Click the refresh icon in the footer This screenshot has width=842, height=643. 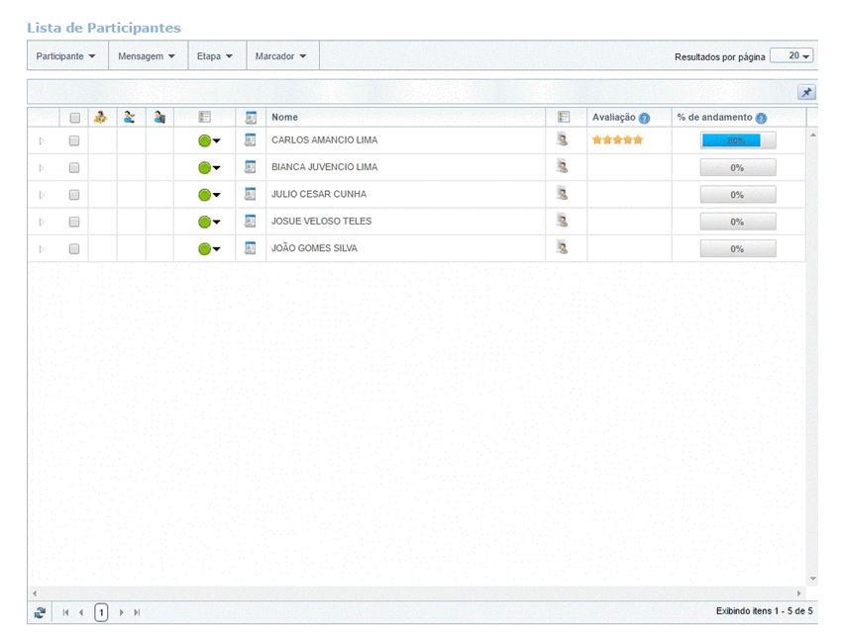(40, 612)
